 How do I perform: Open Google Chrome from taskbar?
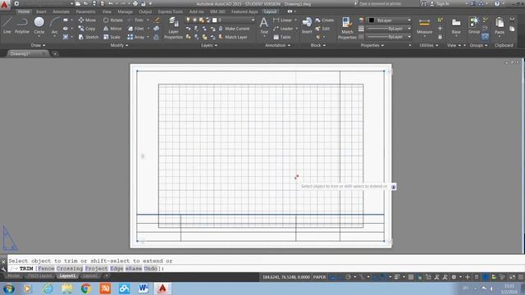85,288
